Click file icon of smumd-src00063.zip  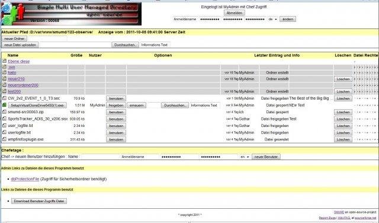4,112
